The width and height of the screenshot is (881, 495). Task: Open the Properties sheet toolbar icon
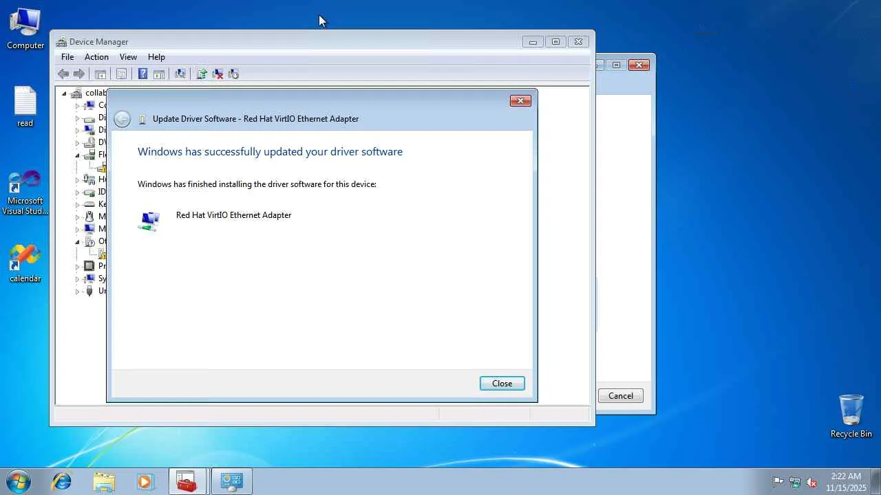coord(122,74)
